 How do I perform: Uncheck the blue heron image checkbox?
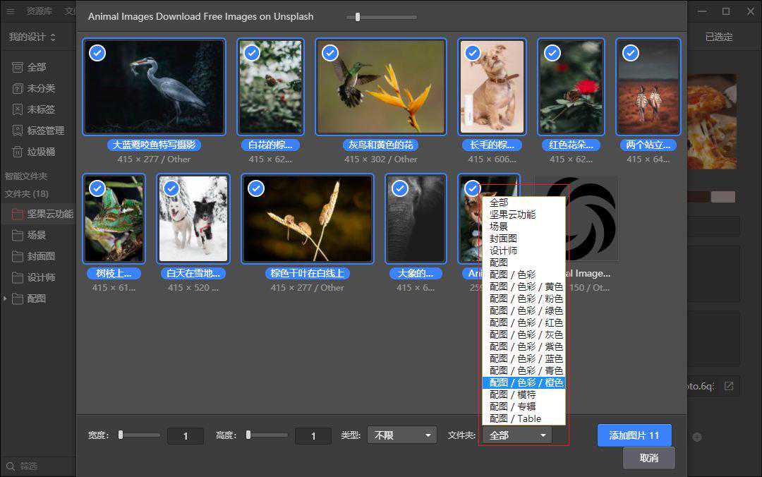(97, 53)
